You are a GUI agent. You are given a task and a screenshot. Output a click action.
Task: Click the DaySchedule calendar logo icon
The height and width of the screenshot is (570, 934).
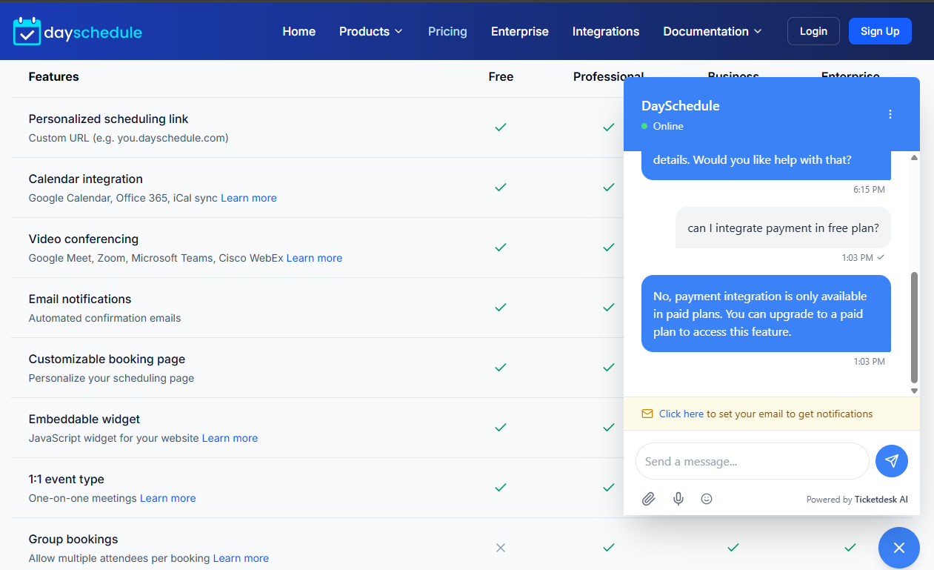click(x=27, y=31)
